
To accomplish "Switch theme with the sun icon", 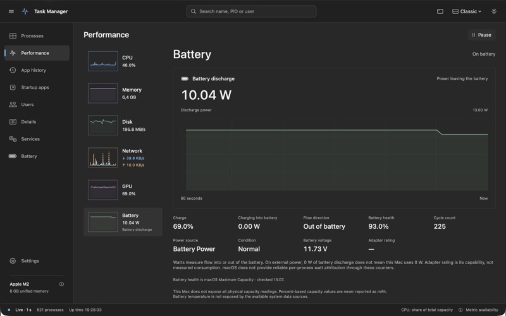I will pyautogui.click(x=494, y=11).
